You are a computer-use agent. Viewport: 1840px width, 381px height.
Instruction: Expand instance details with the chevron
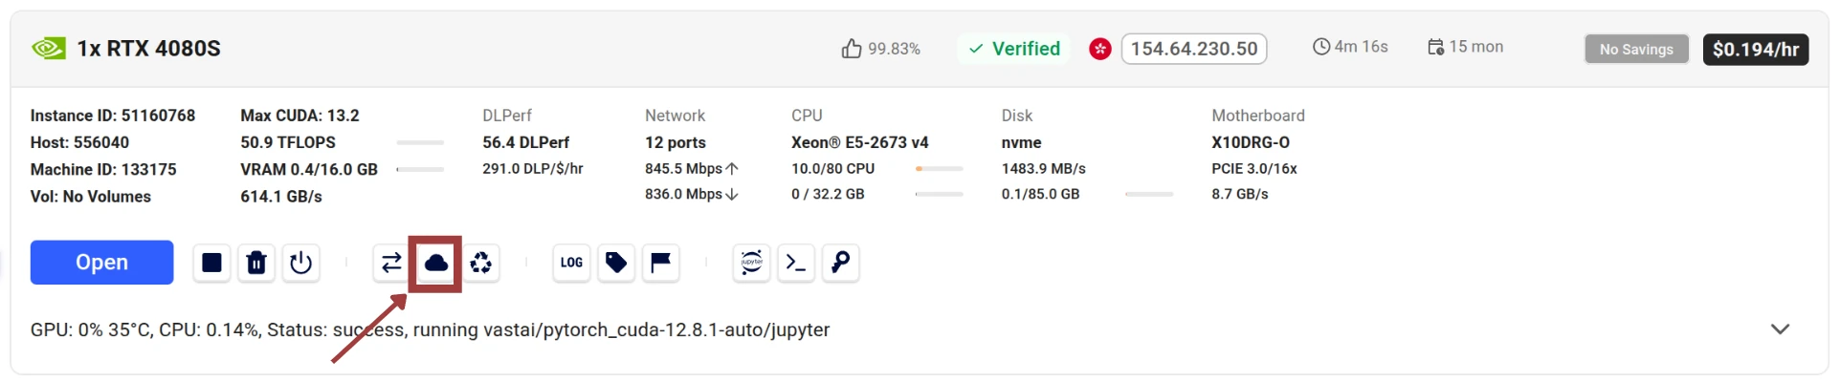click(x=1780, y=329)
